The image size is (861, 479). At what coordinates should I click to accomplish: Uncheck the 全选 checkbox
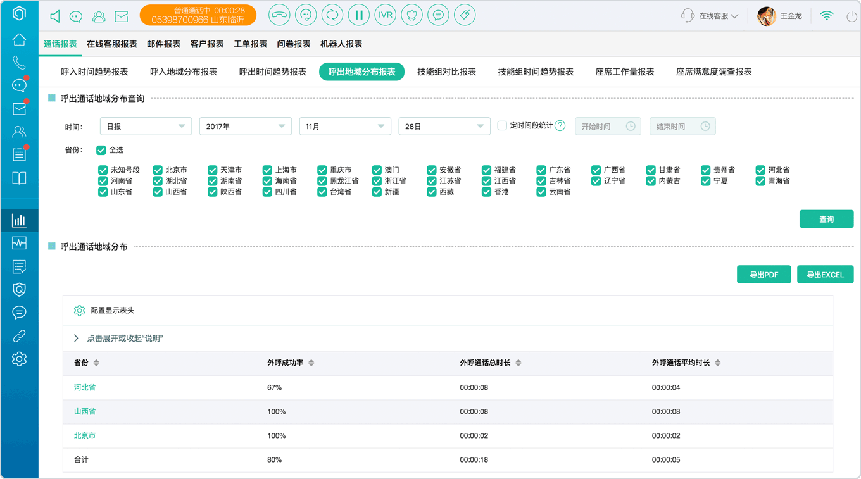(x=101, y=150)
